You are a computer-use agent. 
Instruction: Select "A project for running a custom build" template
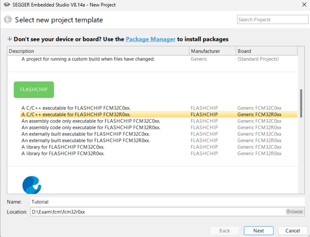coord(88,59)
